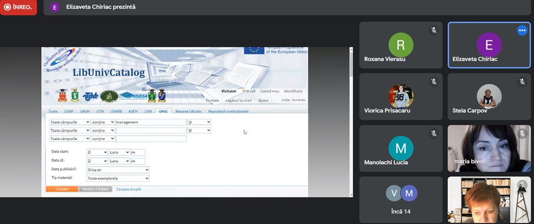The width and height of the screenshot is (534, 224).
Task: Open the Repozitorii instituționale tab
Action: click(x=228, y=111)
